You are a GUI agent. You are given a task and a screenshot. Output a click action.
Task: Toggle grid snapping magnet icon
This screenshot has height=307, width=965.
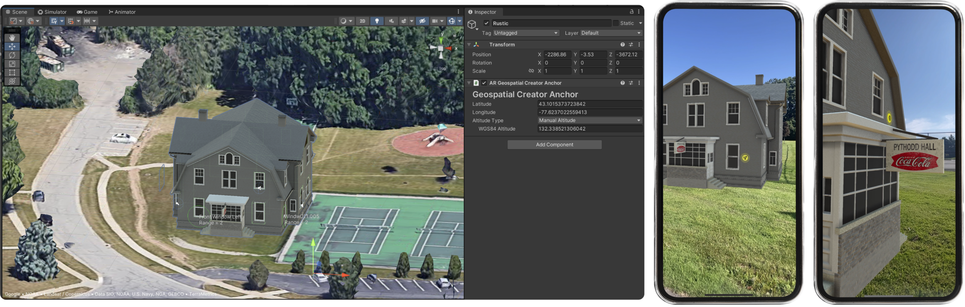(x=71, y=21)
